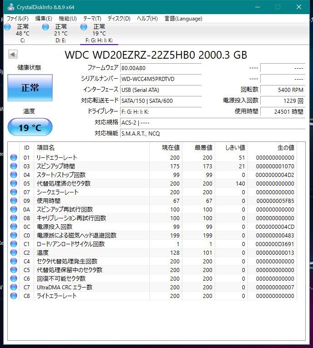Image resolution: width=313 pixels, height=348 pixels.
Task: Click status orb for C4 セクタ代替処理発生回数
Action: pyautogui.click(x=14, y=261)
